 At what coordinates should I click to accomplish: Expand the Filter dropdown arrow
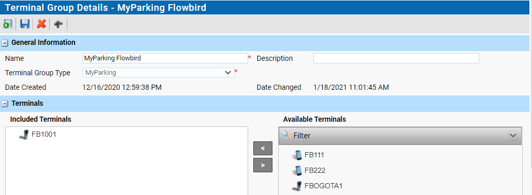pyautogui.click(x=513, y=136)
